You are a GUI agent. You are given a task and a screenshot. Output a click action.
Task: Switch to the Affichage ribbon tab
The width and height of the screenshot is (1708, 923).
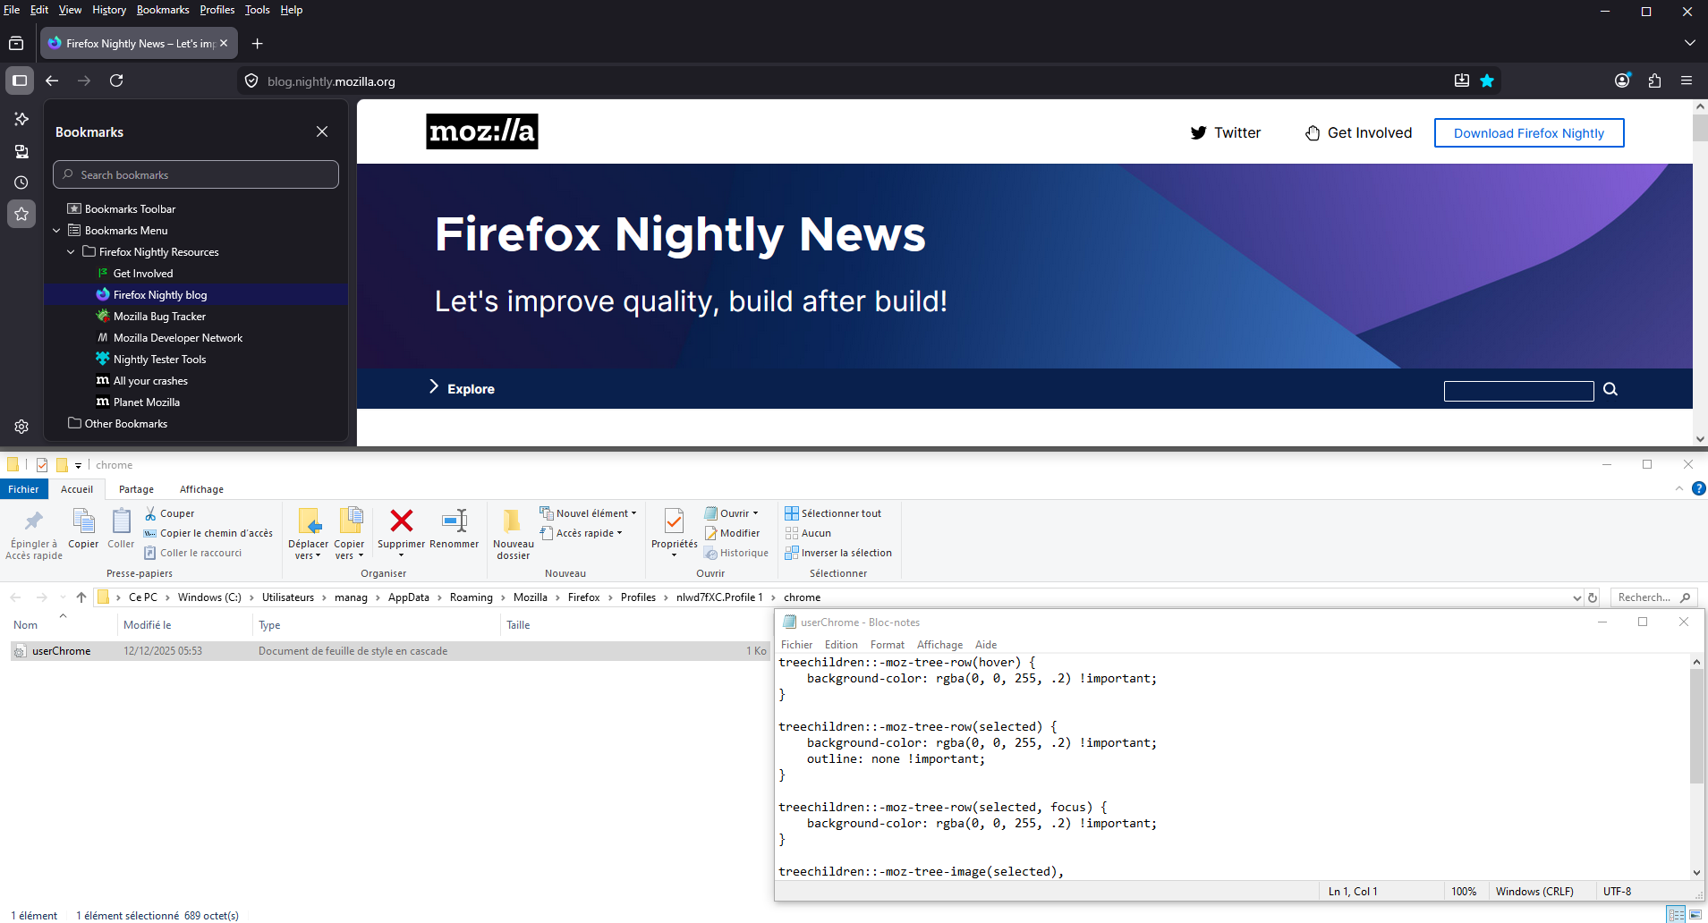click(x=201, y=489)
